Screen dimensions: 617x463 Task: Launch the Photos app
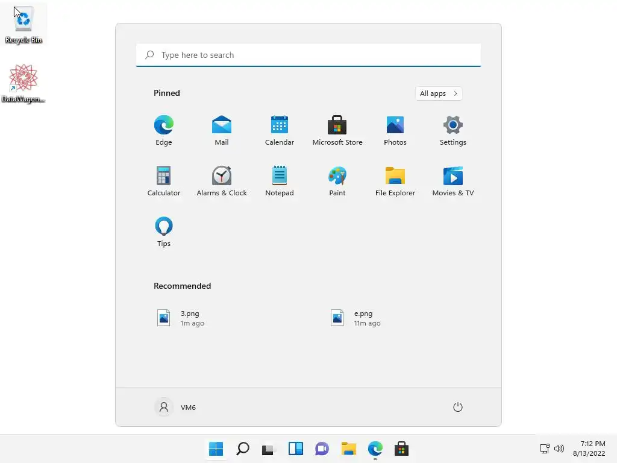pos(395,130)
